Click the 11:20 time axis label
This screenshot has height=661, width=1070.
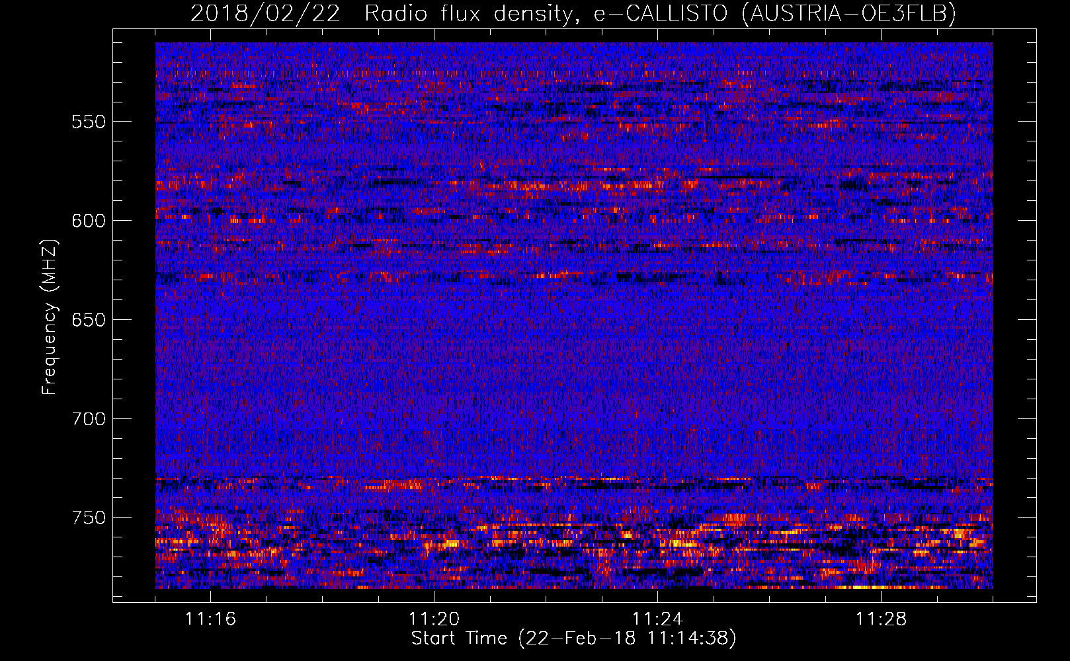tap(434, 619)
